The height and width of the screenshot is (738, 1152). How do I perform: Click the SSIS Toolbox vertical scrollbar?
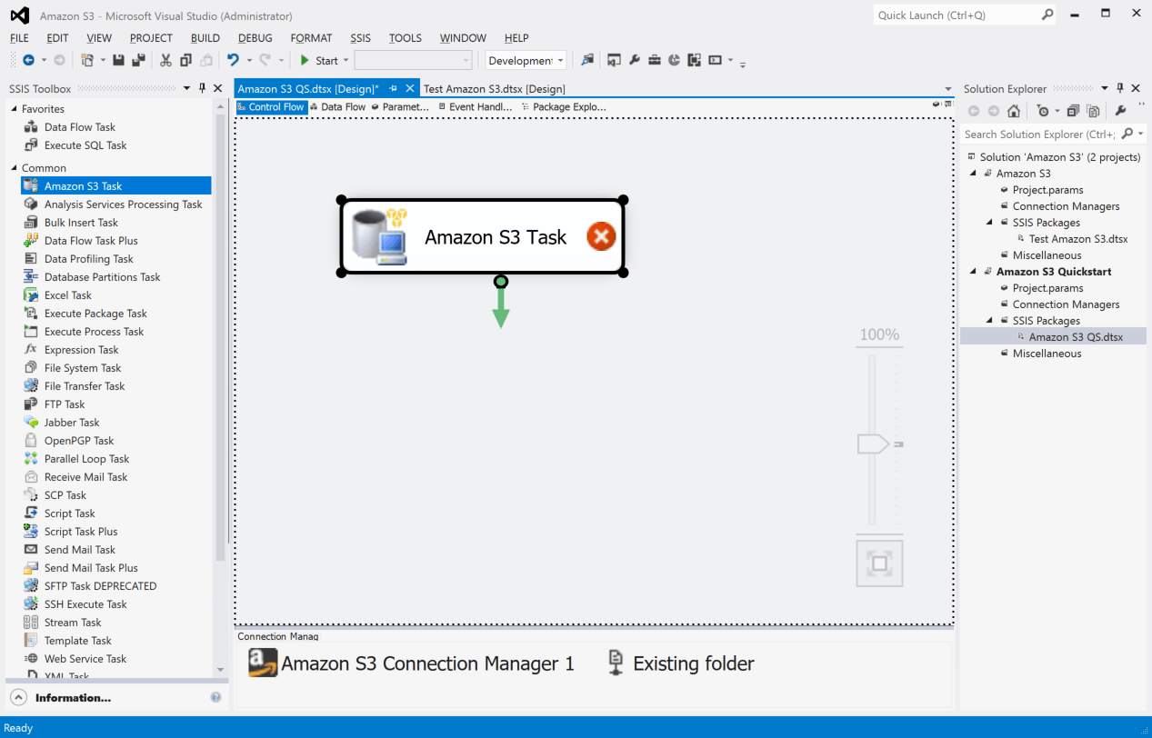220,336
